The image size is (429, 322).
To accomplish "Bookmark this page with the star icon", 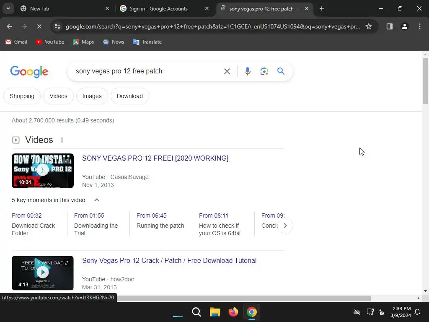I will [x=369, y=26].
